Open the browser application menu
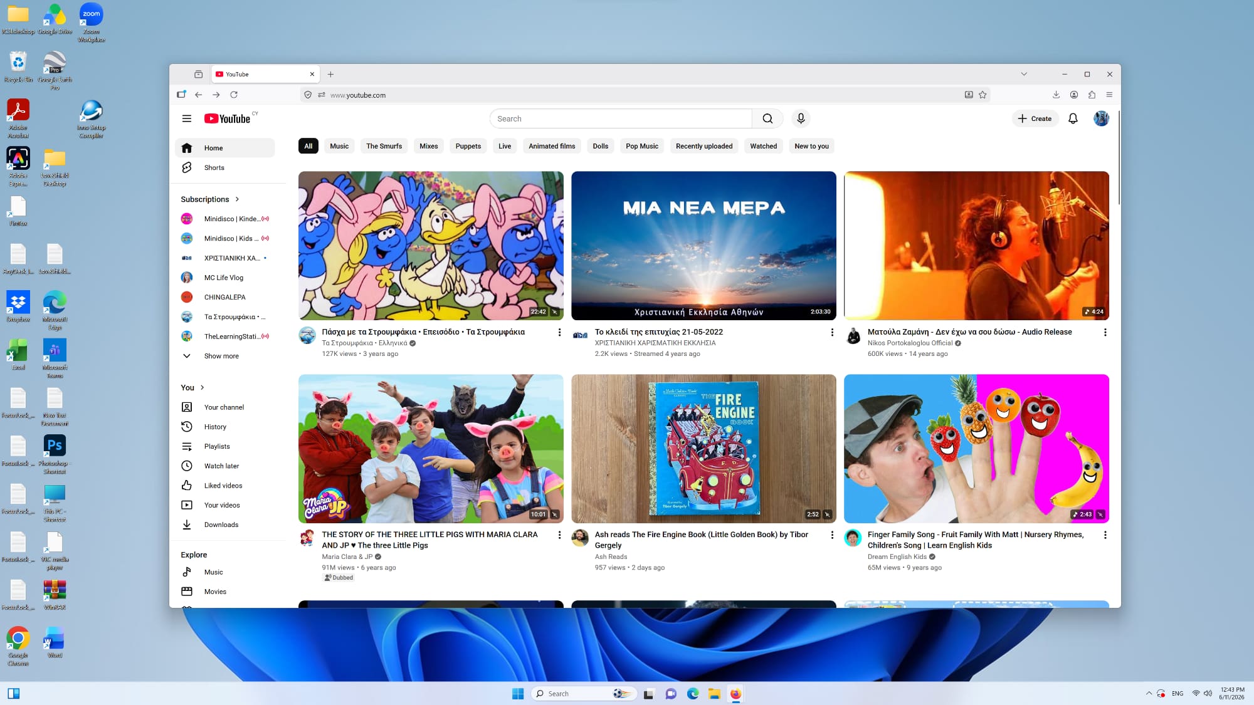 pyautogui.click(x=1109, y=95)
